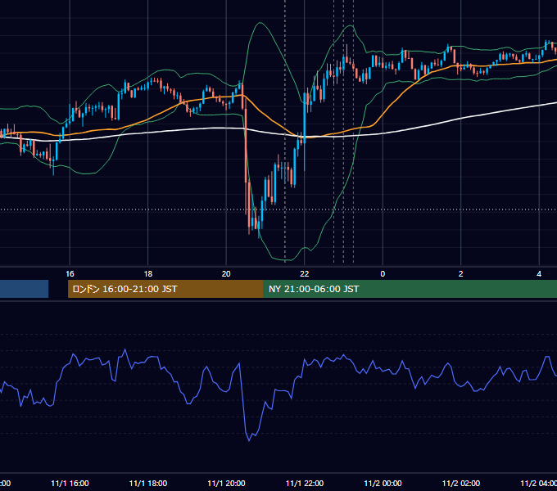Viewport: 557px width, 491px height.
Task: Click the 22 hour label on price chart axis
Action: 305,274
